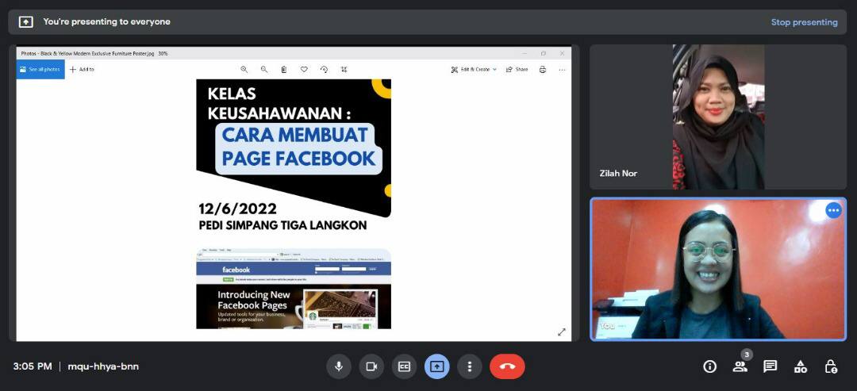Select your own video tile
This screenshot has height=391, width=857.
pyautogui.click(x=718, y=269)
